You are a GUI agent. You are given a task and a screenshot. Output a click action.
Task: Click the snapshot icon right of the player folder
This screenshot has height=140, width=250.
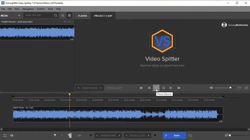coord(246,87)
